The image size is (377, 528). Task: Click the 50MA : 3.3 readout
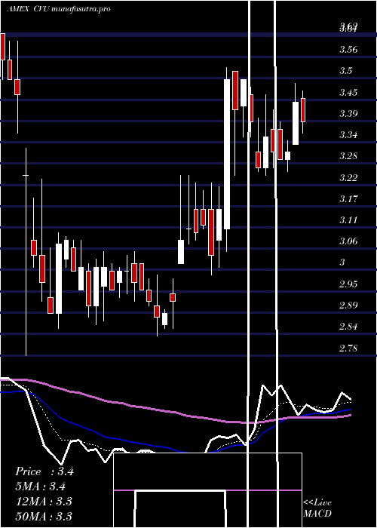click(x=44, y=516)
